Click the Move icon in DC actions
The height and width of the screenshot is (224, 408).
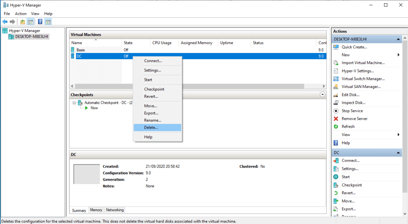click(336, 201)
